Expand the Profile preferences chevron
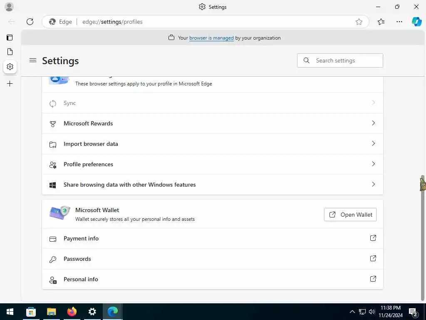Screen dimensions: 426x320 pyautogui.click(x=373, y=164)
